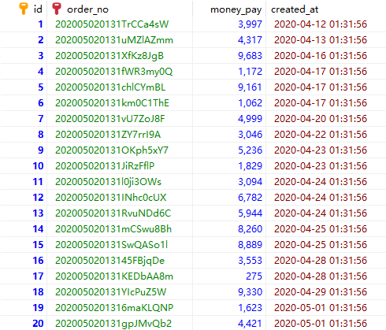Select money_pay value 5,236

tap(250, 150)
